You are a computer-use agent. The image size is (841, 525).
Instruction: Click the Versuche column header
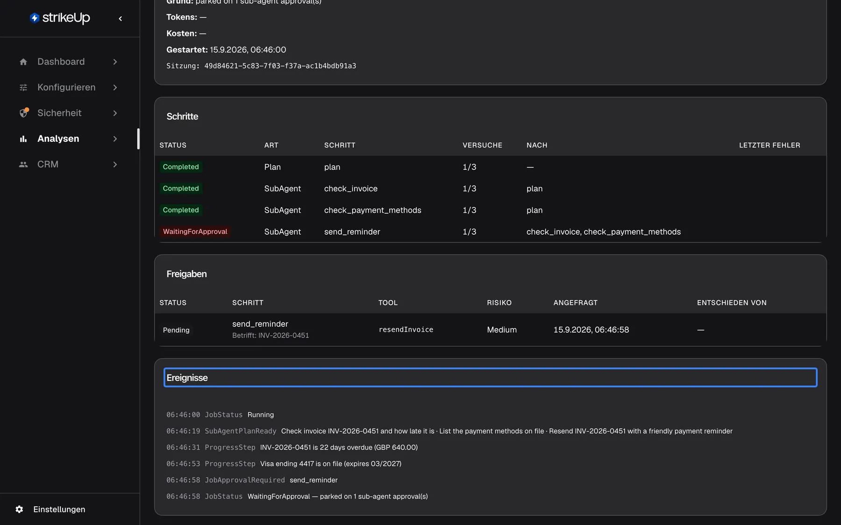click(482, 145)
